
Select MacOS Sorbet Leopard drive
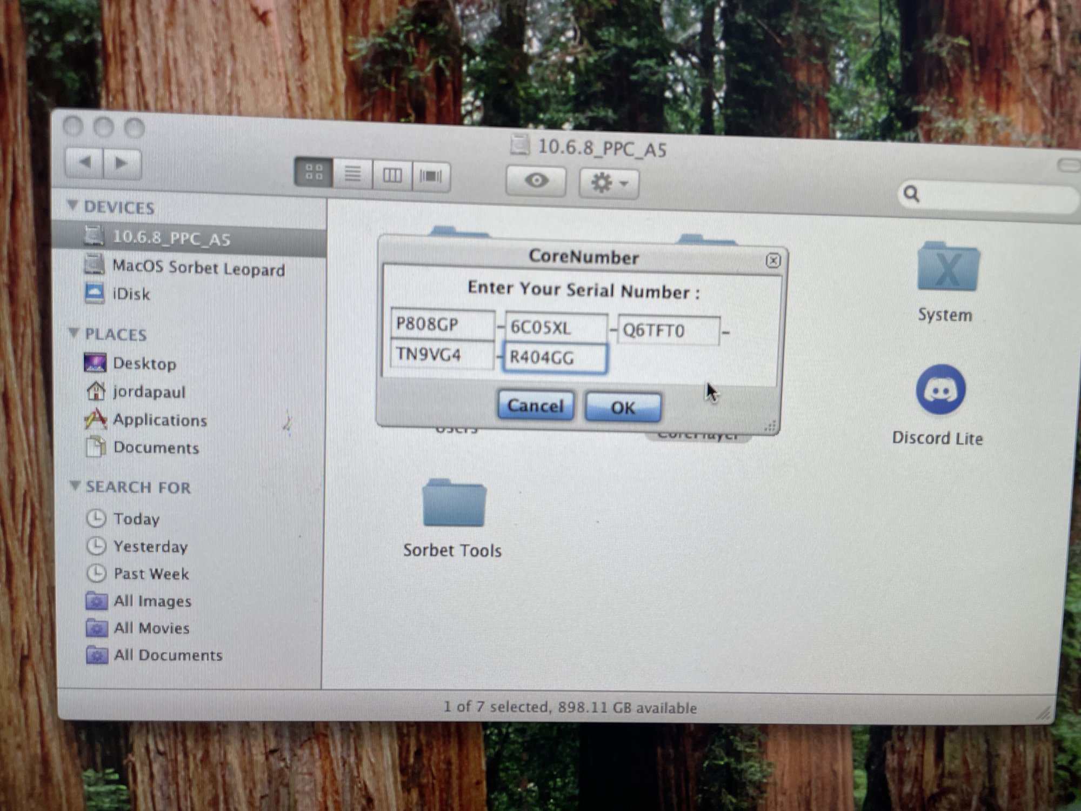(198, 268)
